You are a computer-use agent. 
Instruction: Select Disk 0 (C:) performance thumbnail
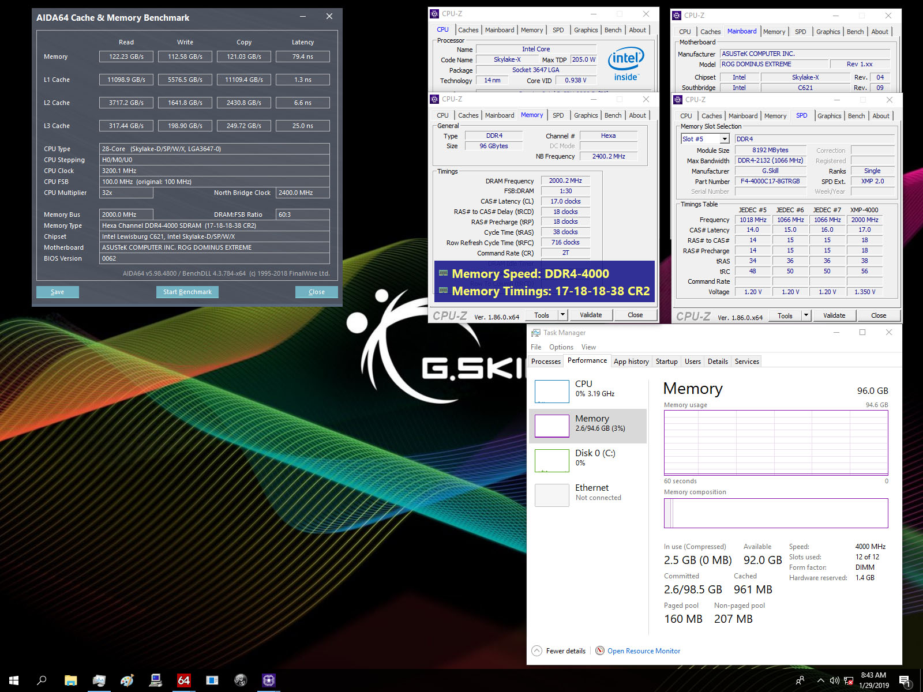pos(552,461)
